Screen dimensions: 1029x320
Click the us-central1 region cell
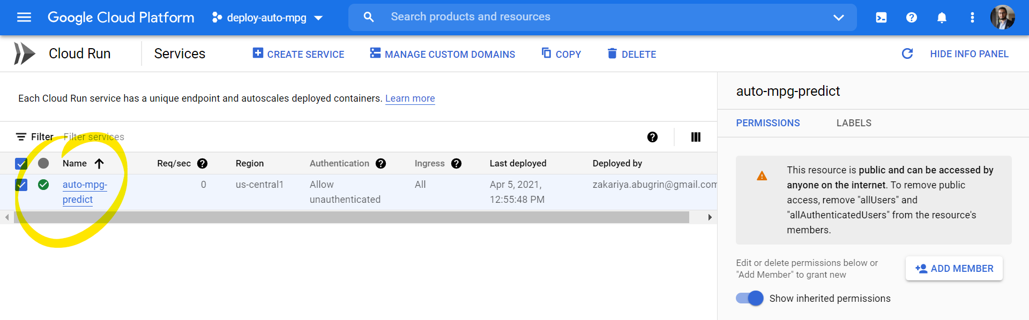pos(259,185)
